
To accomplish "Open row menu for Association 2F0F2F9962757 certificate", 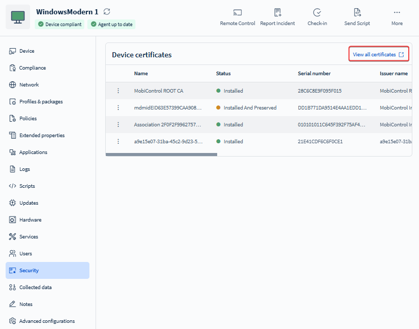I will [x=118, y=125].
